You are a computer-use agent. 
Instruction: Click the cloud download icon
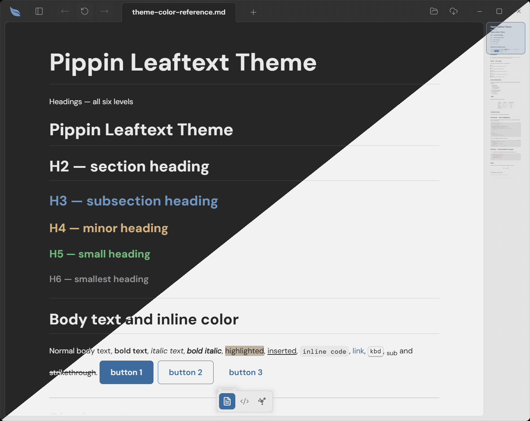(454, 12)
